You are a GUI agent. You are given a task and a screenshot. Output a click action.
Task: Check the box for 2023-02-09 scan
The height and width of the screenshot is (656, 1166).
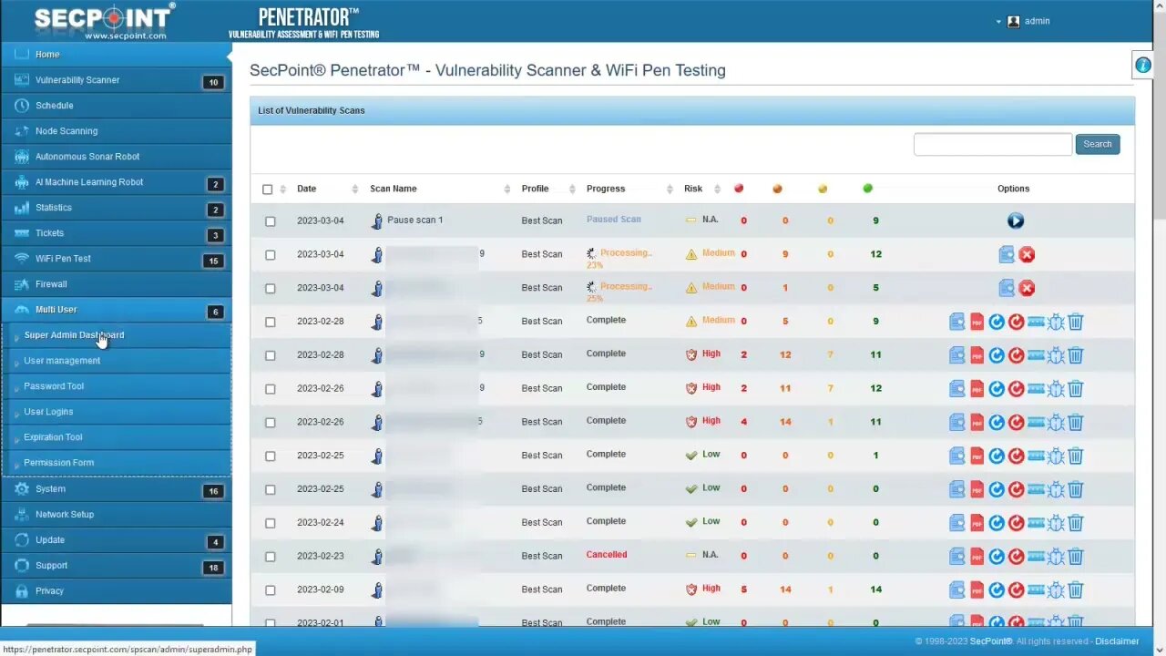[271, 591]
